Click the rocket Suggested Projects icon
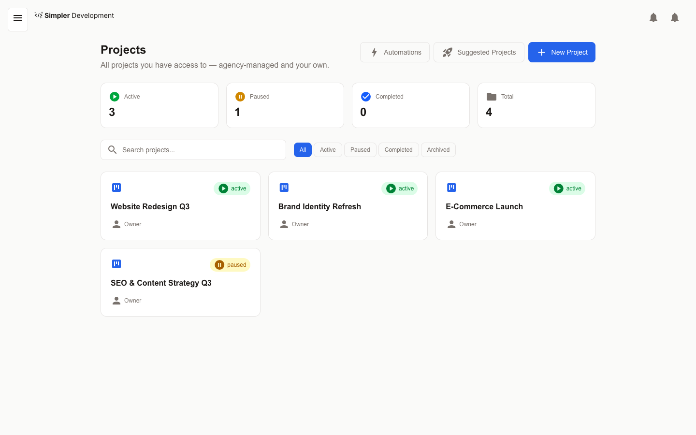 448,52
